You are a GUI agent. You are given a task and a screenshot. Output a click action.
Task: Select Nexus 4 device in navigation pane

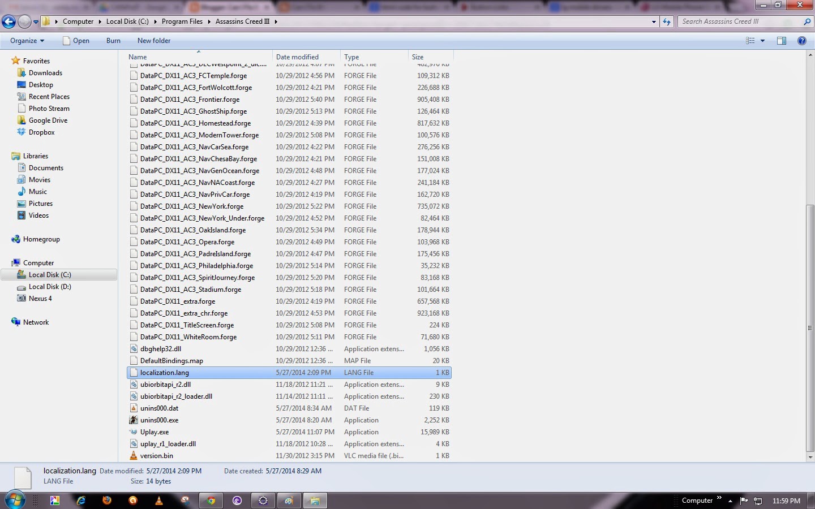40,299
